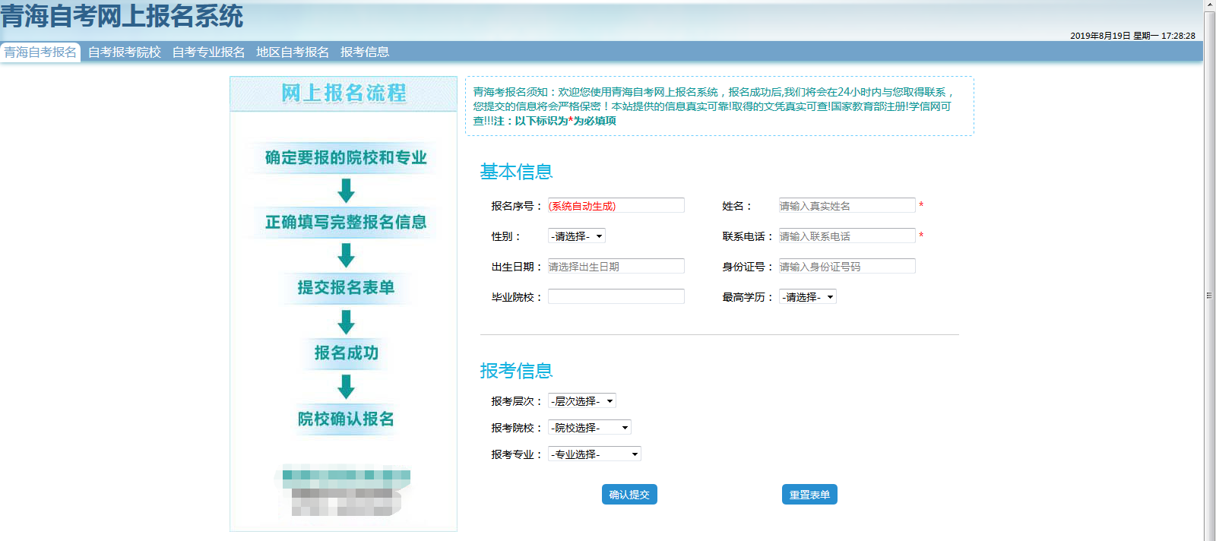Open the 报考专业 major selection dropdown
The width and height of the screenshot is (1216, 541).
(594, 454)
